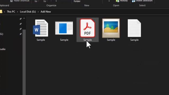Click Paste shortcut in the ribbon
Viewport: 169px width, 95px height.
click(20, 1)
